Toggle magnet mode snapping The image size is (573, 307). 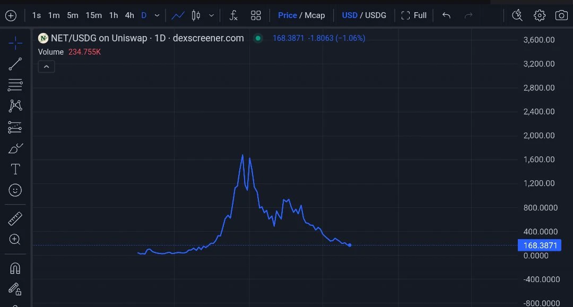[15, 268]
